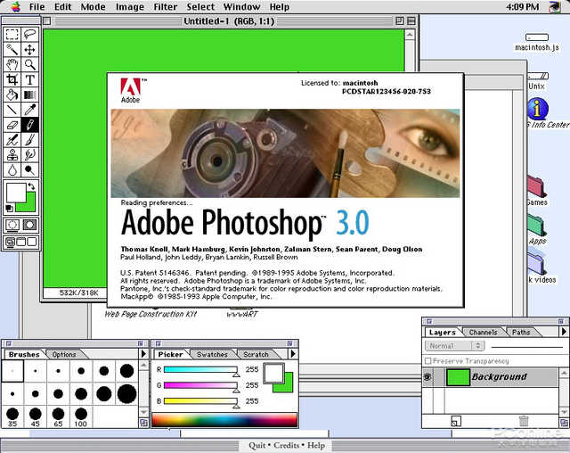Enable Preserve Transparency checkbox
The width and height of the screenshot is (570, 453).
[x=428, y=361]
